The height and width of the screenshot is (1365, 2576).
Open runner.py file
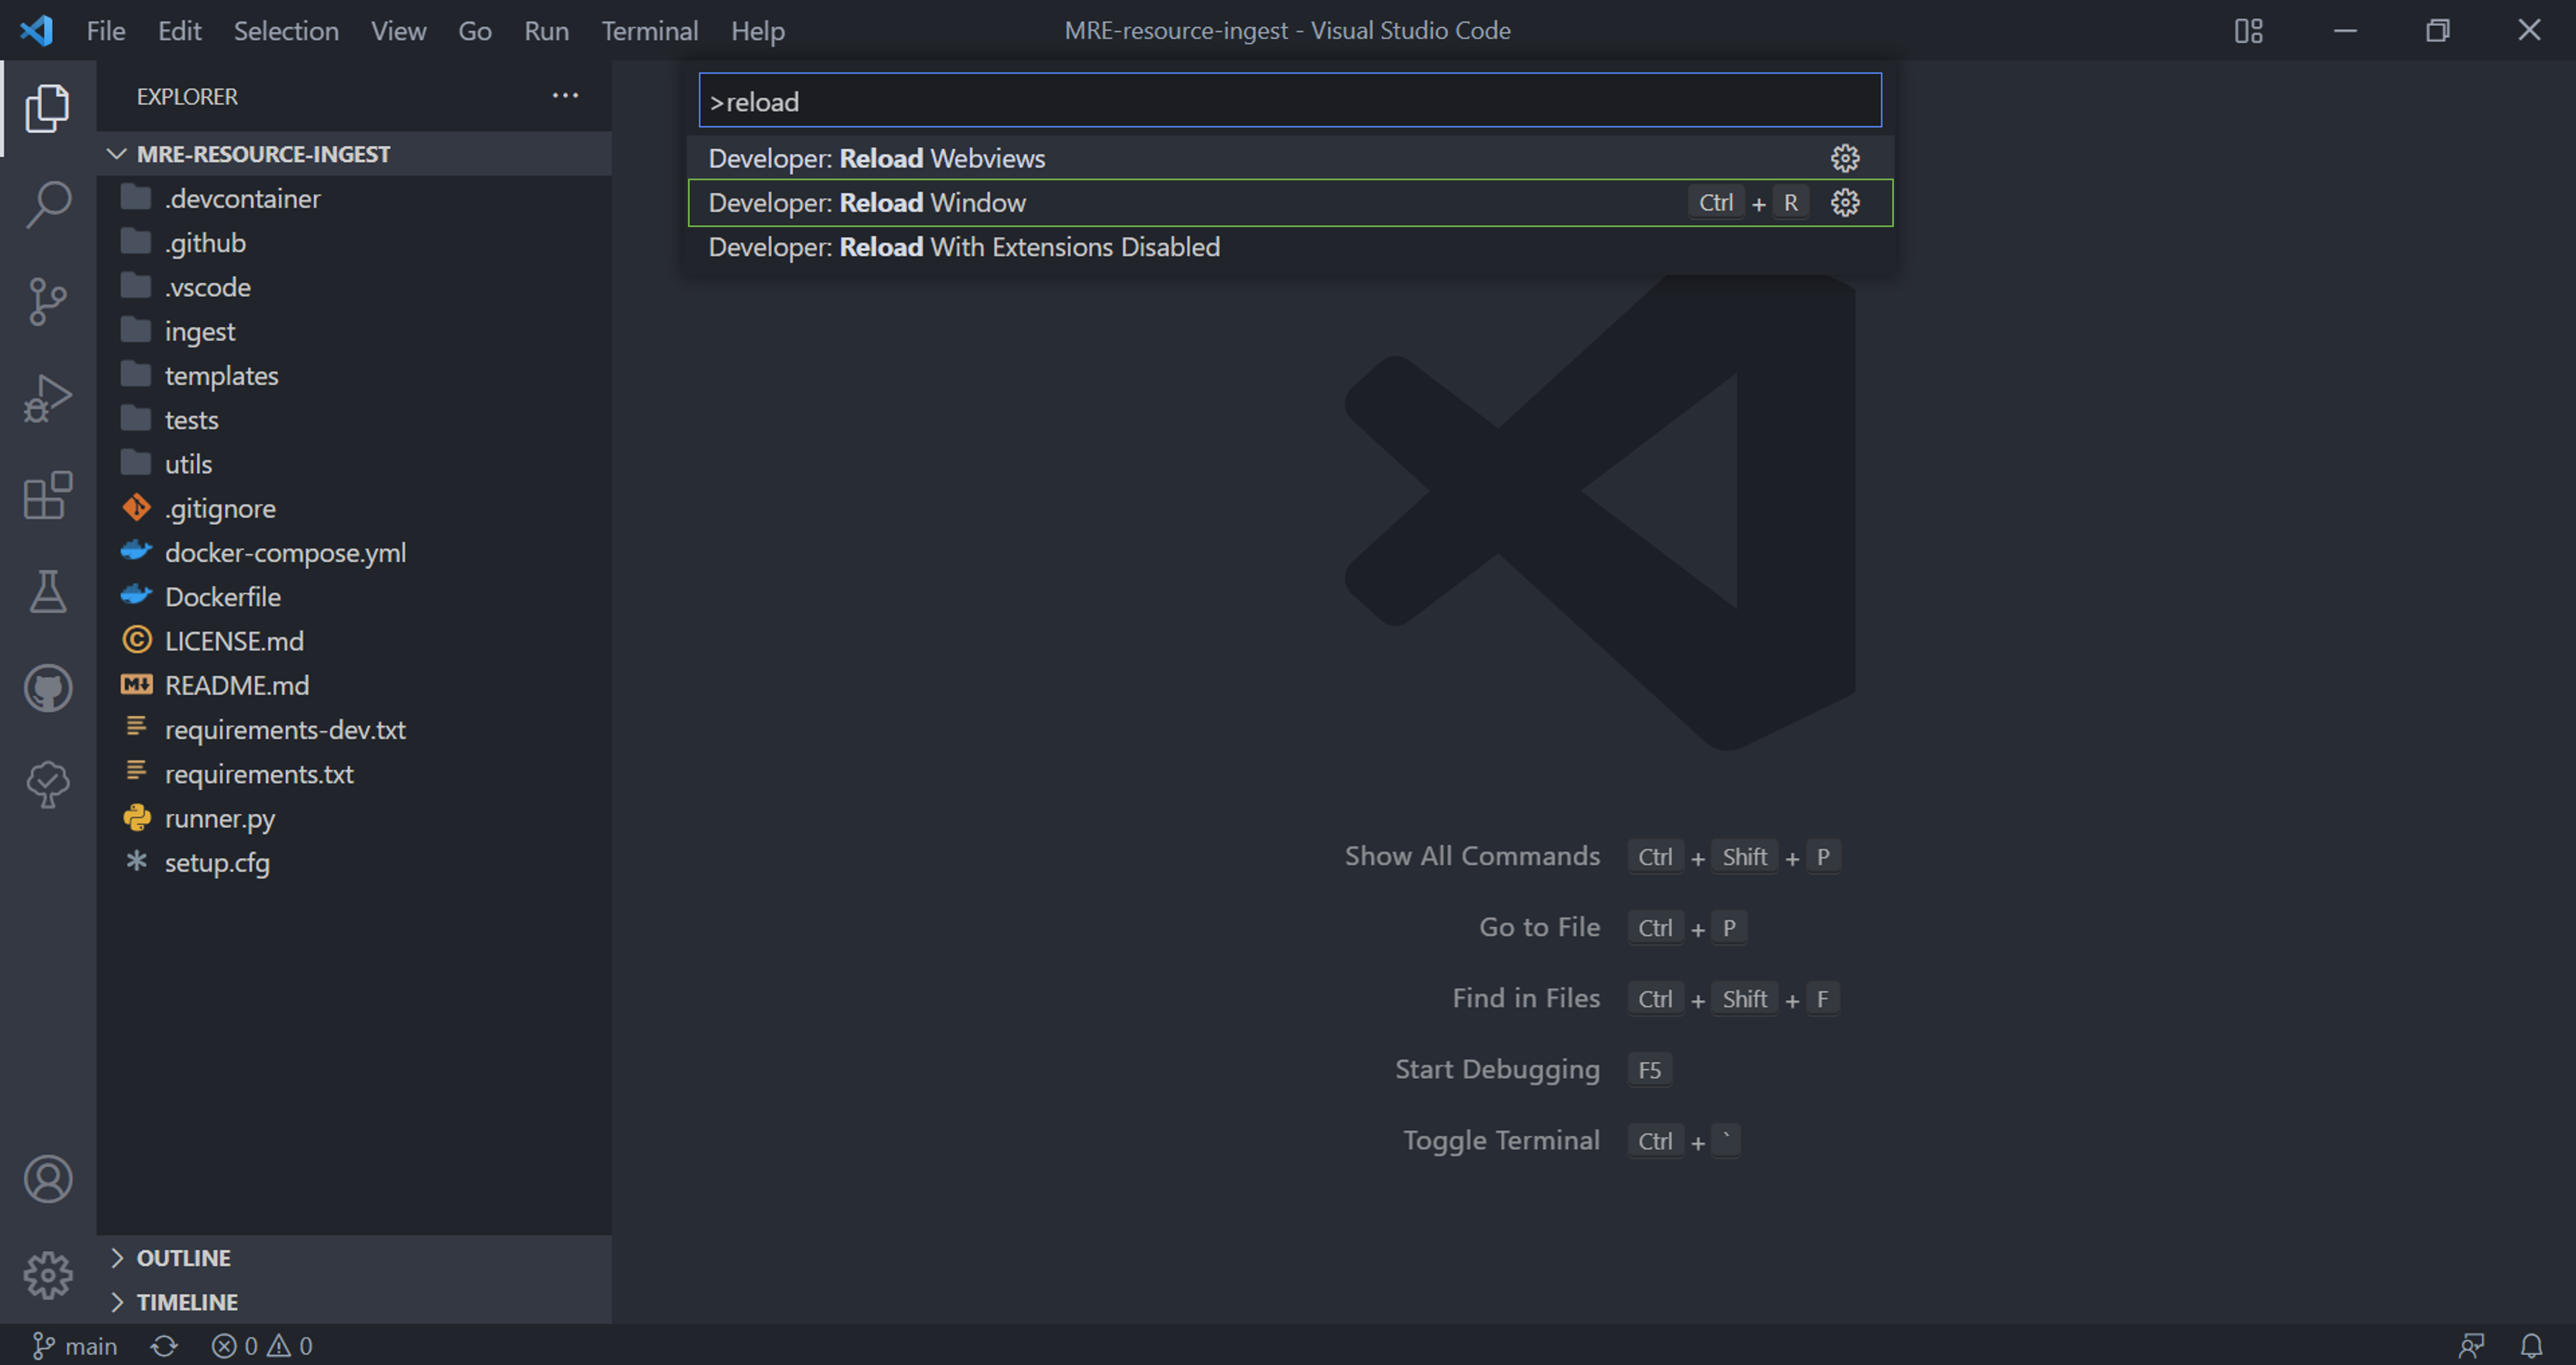(x=355, y=819)
